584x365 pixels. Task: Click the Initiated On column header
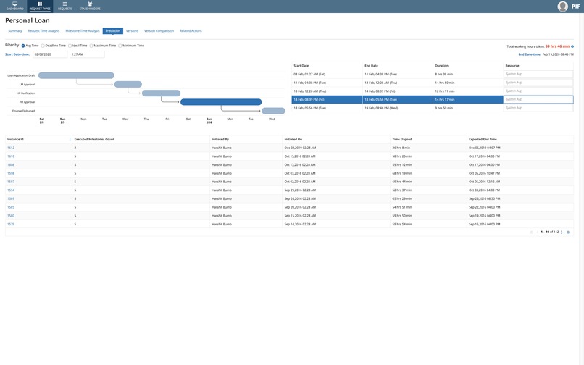[293, 139]
